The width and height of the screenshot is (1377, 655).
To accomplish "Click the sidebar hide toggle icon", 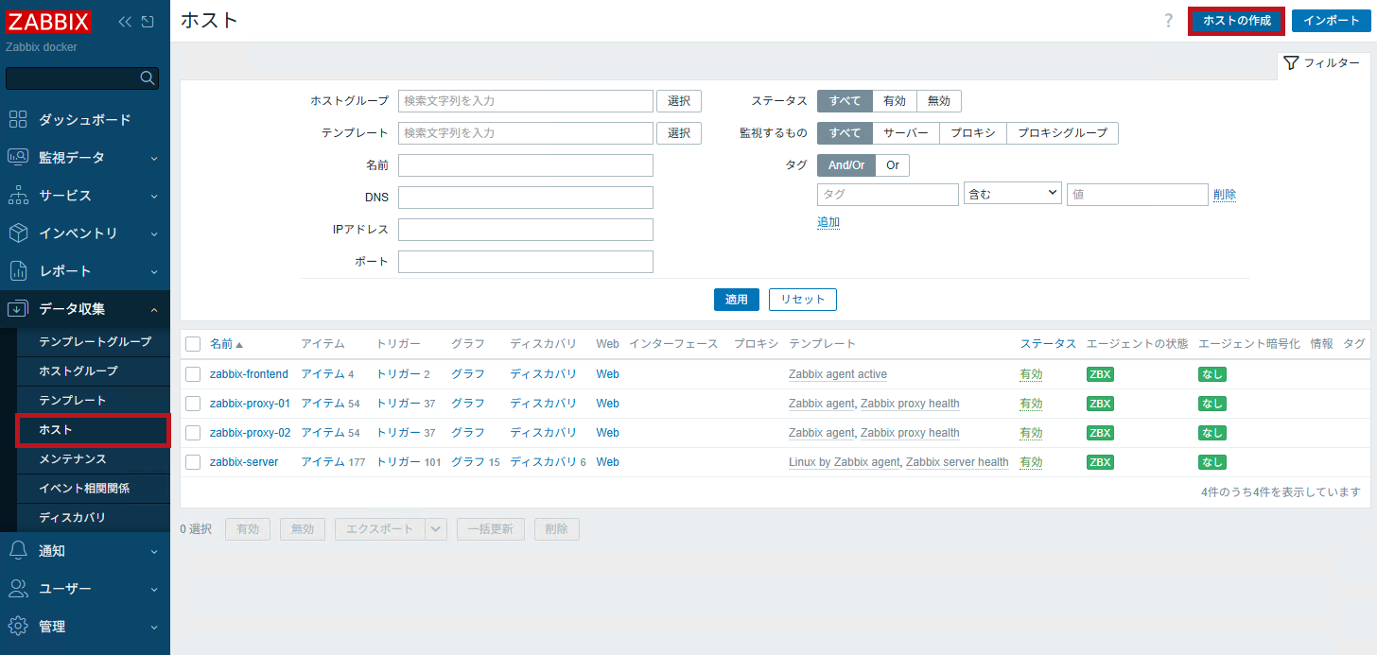I will pyautogui.click(x=148, y=22).
